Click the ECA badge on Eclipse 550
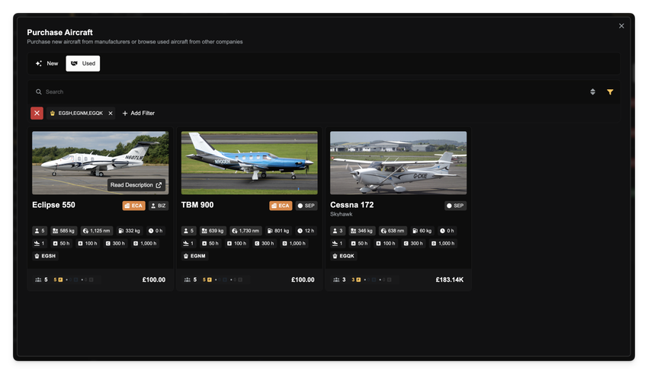The height and width of the screenshot is (374, 648). (x=133, y=206)
